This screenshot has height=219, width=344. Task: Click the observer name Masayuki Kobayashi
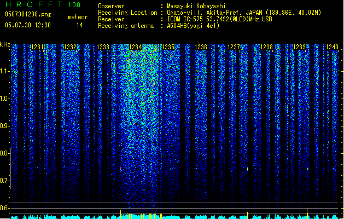tap(196, 6)
